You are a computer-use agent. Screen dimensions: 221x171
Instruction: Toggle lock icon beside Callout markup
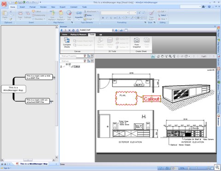pyautogui.click(x=61, y=66)
